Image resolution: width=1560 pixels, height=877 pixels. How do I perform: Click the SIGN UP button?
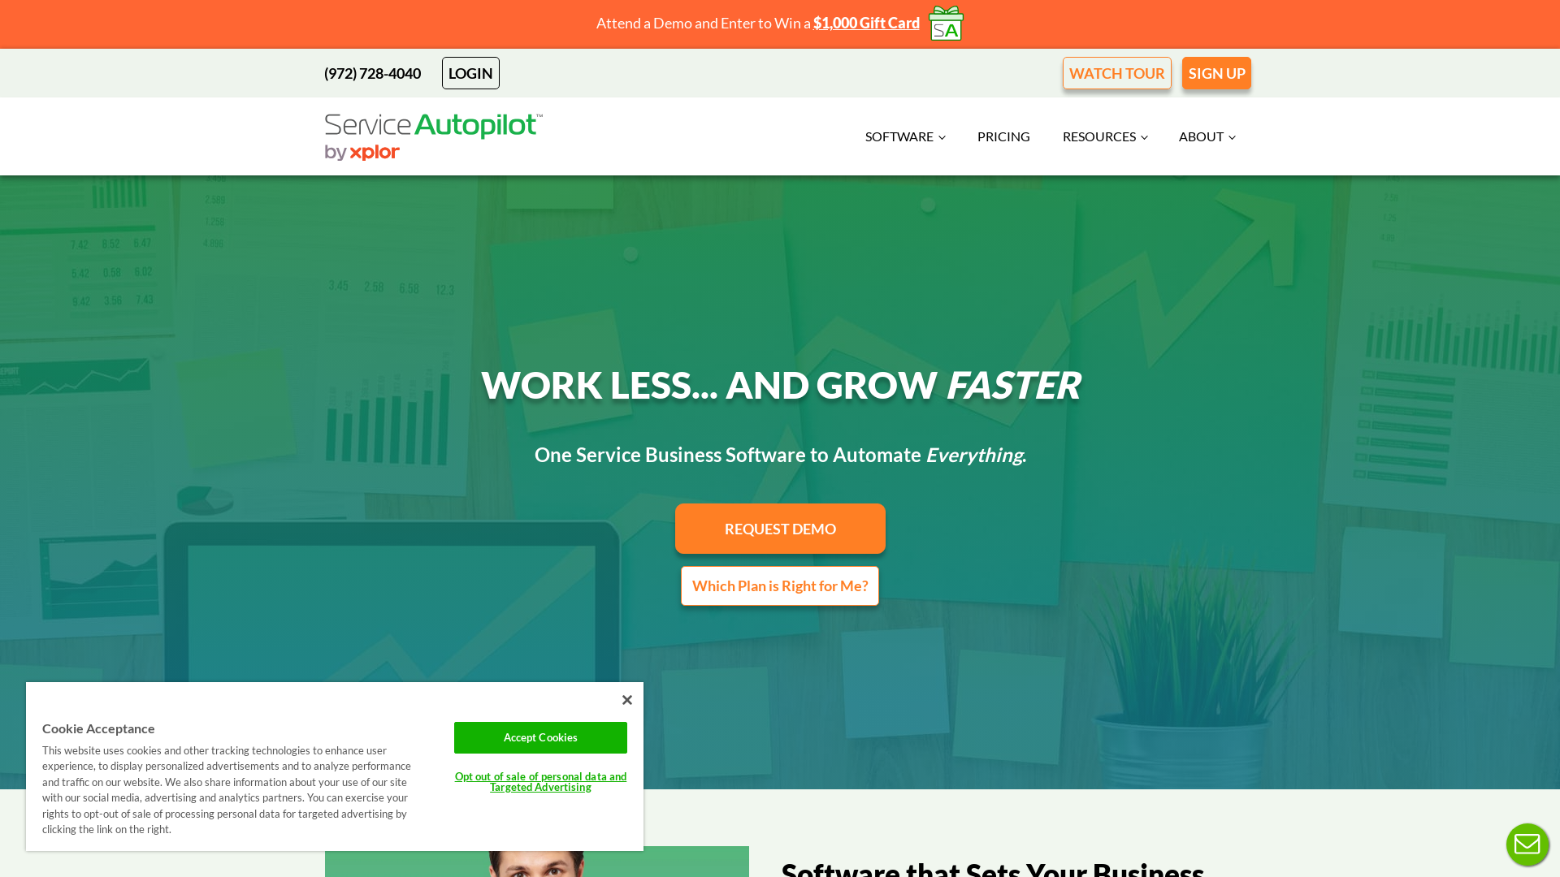pyautogui.click(x=1216, y=73)
